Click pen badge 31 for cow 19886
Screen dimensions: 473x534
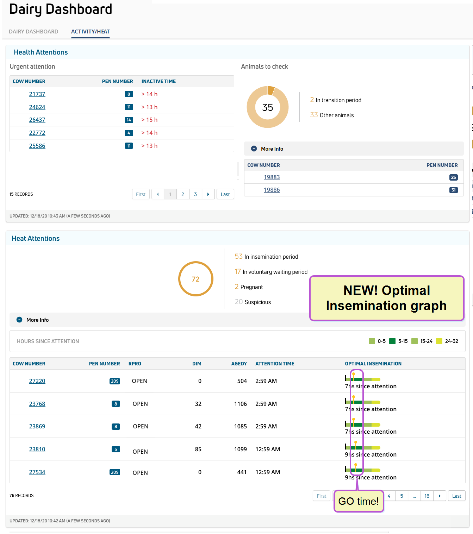pyautogui.click(x=454, y=190)
